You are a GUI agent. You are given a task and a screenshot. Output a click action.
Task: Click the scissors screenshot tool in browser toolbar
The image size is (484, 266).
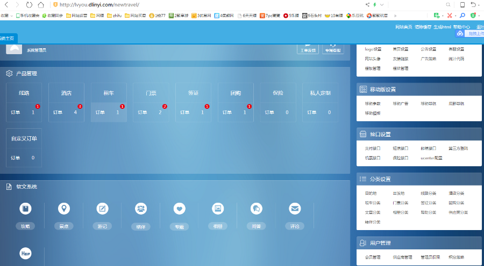click(450, 16)
